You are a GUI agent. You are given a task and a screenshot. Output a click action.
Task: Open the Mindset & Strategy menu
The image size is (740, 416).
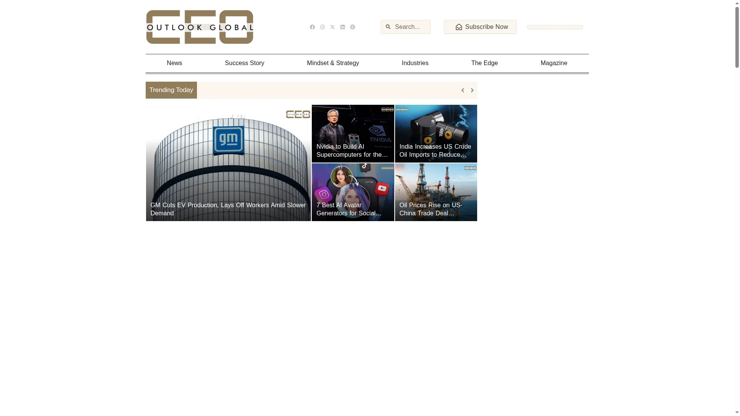click(333, 63)
